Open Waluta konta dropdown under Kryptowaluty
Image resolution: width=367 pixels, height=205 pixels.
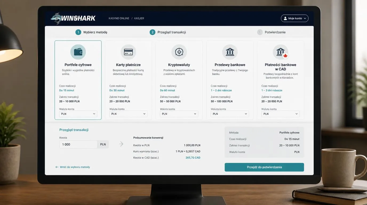pos(179,114)
